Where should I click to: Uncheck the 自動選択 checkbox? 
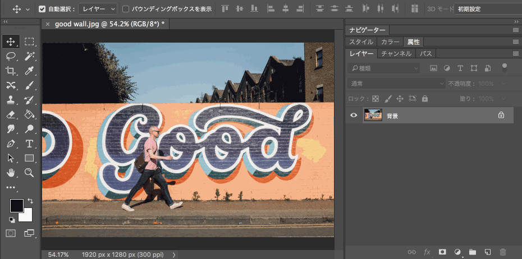[x=42, y=9]
